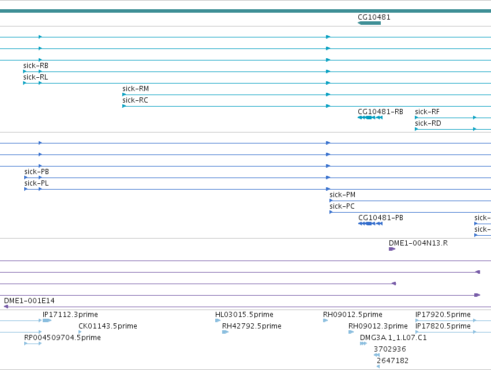
Task: Click RH09012.5prime EST label
Action: (x=353, y=315)
